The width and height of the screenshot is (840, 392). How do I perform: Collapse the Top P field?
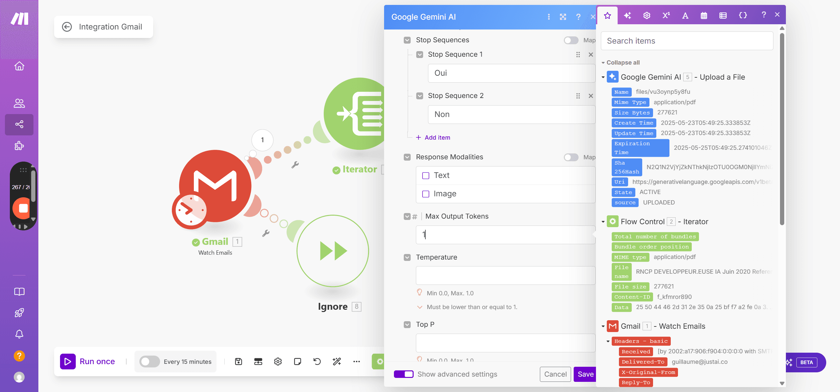coord(407,325)
